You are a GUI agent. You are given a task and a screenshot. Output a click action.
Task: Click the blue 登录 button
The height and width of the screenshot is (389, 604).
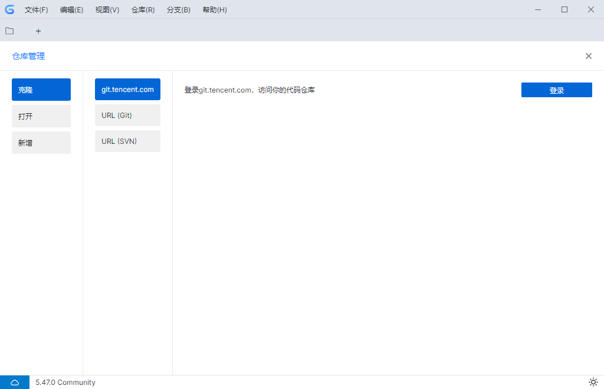[557, 90]
